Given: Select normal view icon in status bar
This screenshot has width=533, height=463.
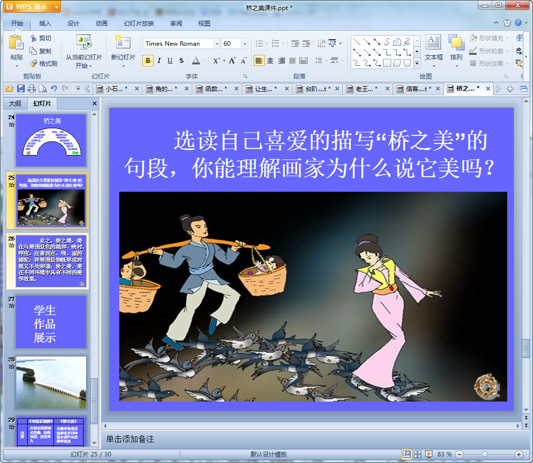Looking at the screenshot, I should [406, 454].
